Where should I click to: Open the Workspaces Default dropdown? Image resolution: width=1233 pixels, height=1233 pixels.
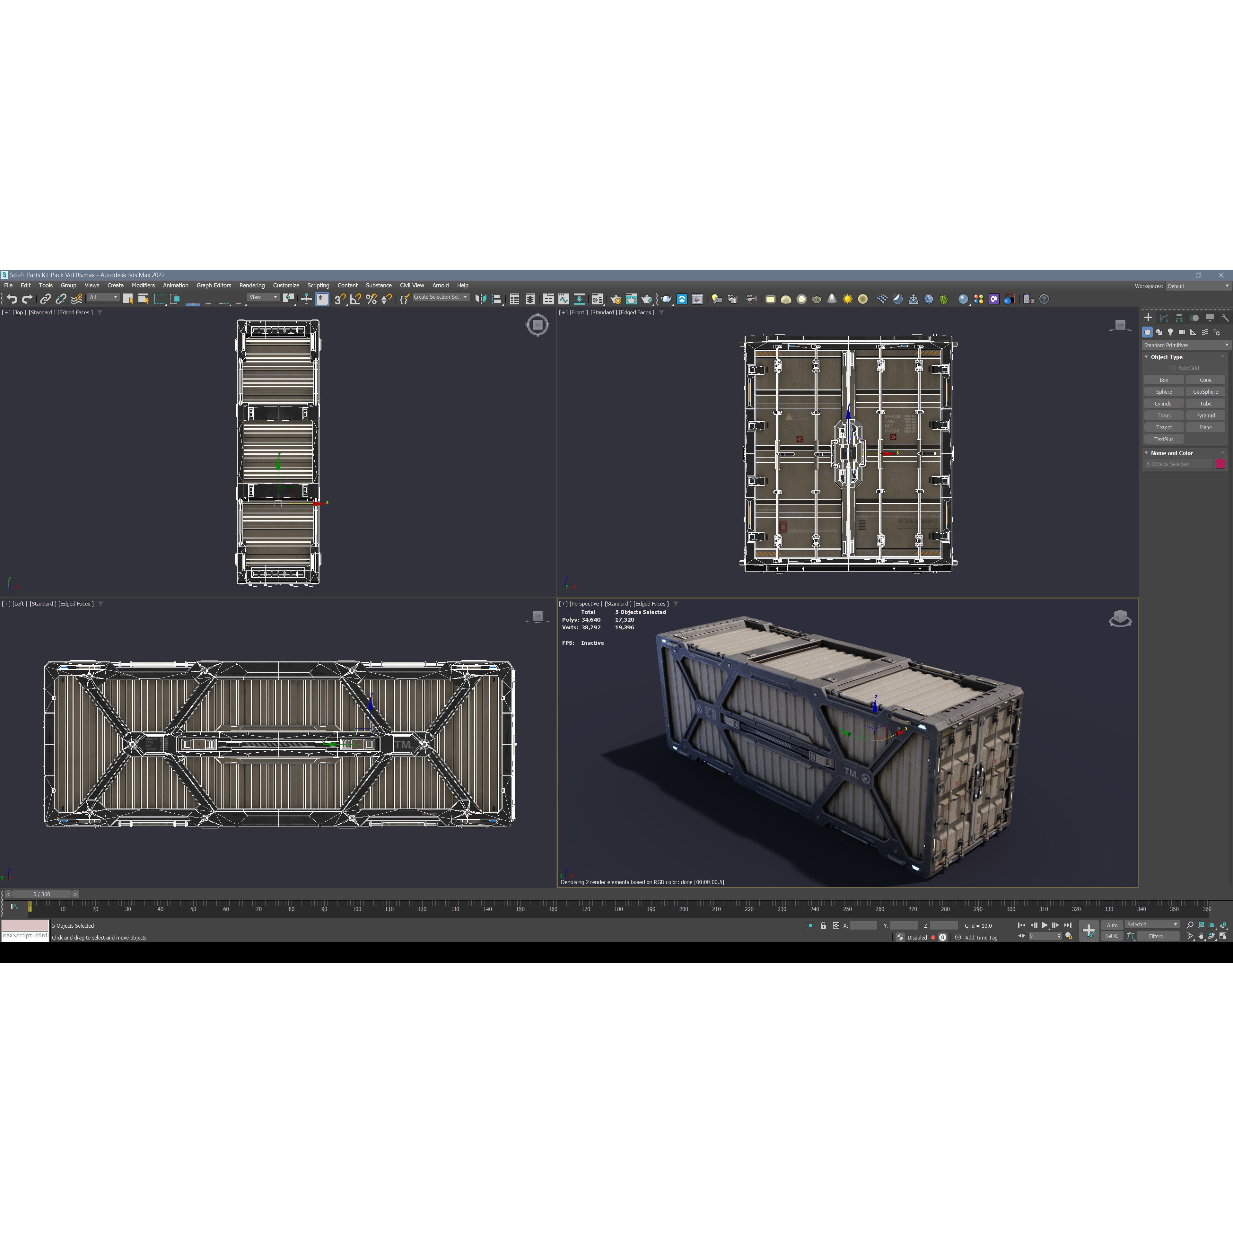pos(1198,286)
